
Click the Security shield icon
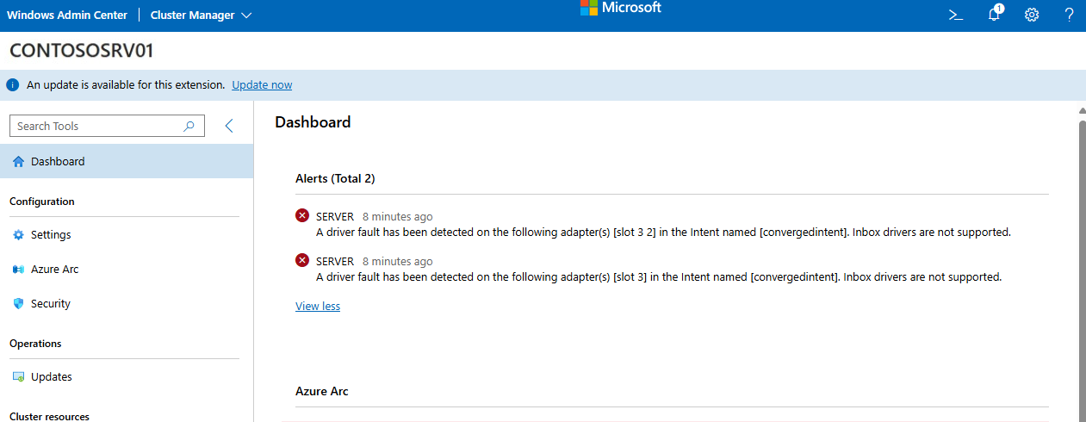pos(19,303)
